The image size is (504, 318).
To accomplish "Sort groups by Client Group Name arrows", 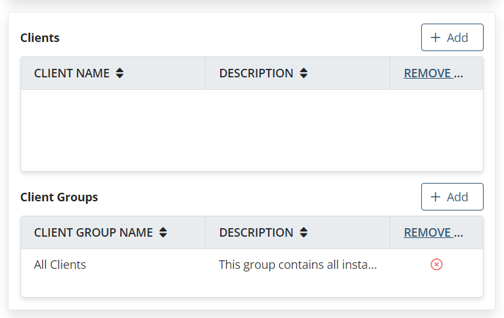I will click(163, 233).
